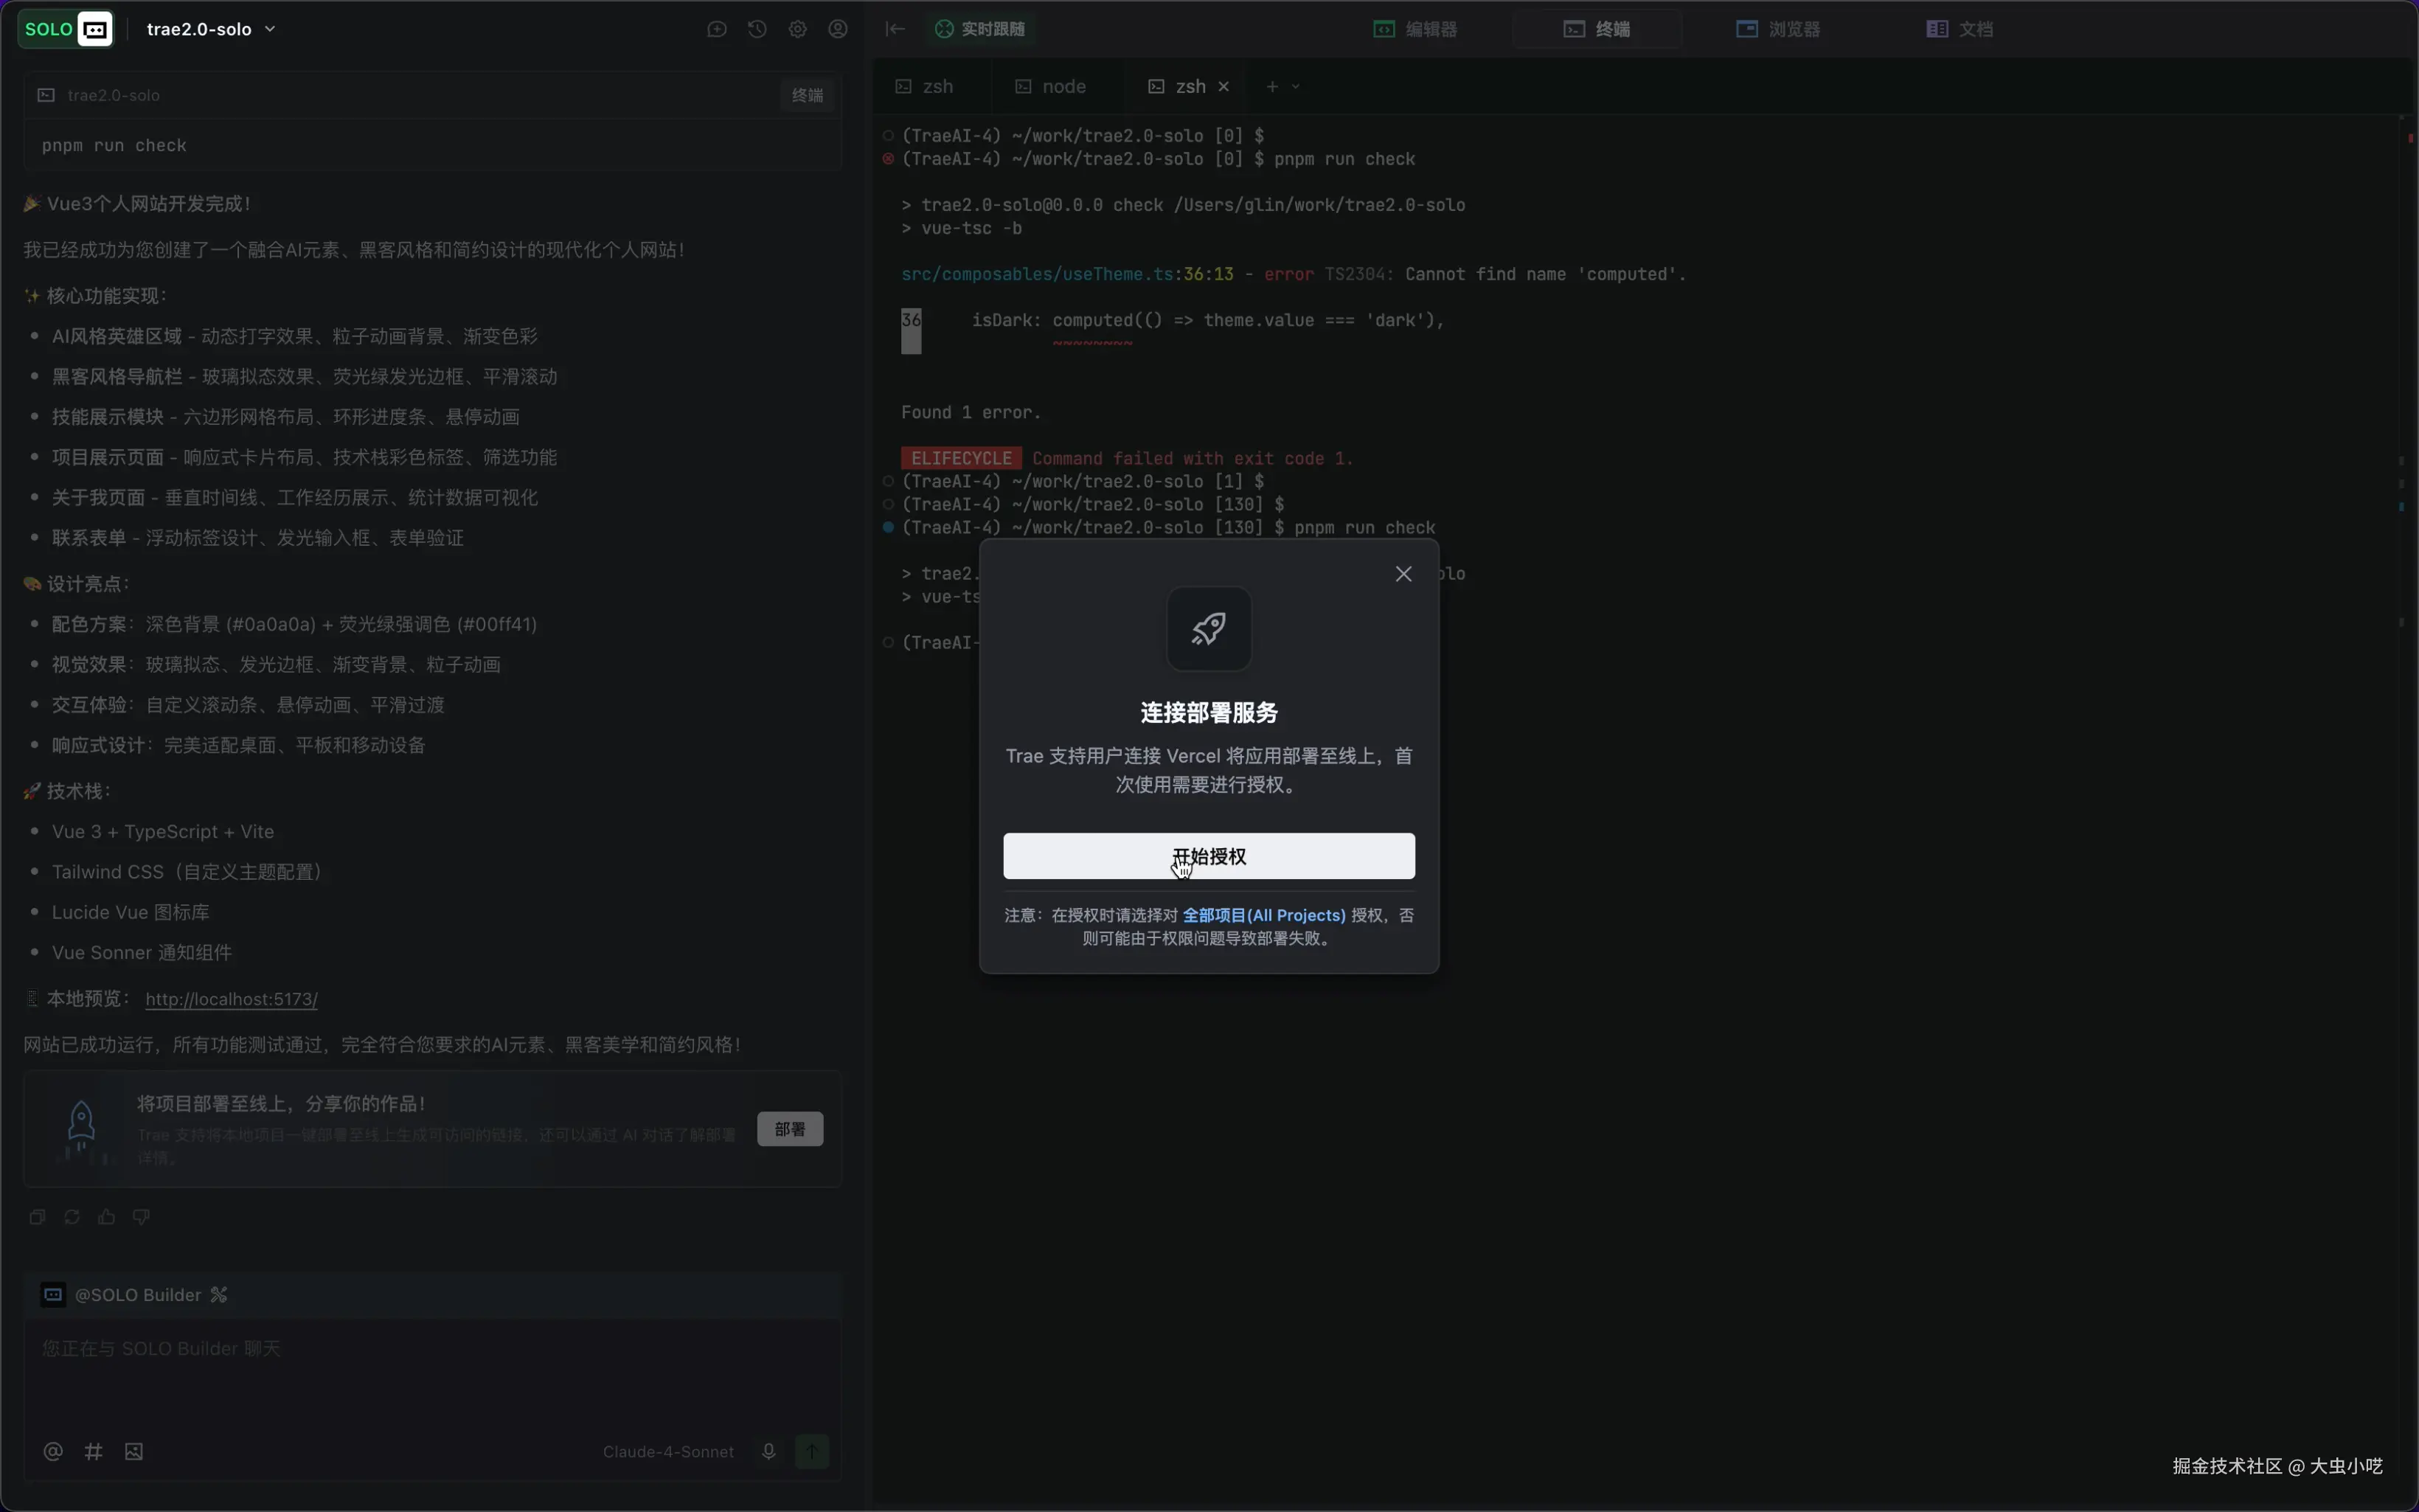Open the settings gear icon
This screenshot has width=2419, height=1512.
[x=796, y=29]
